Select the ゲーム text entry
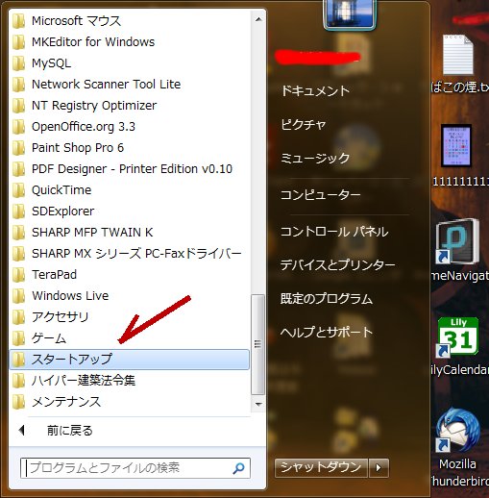This screenshot has height=498, width=489. 49,338
